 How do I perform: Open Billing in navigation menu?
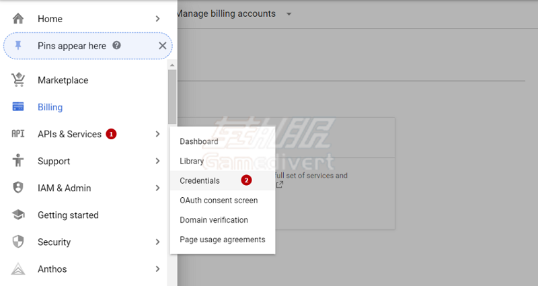click(x=50, y=107)
